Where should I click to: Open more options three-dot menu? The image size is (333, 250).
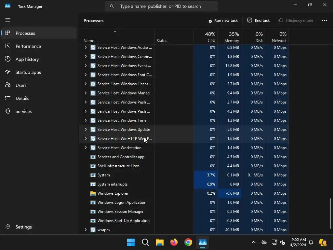click(324, 21)
